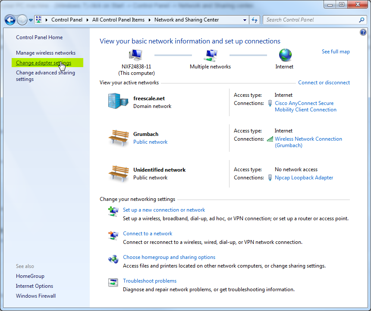Image resolution: width=371 pixels, height=311 pixels.
Task: Select the NXF24838-11 computer icon
Action: [x=135, y=55]
